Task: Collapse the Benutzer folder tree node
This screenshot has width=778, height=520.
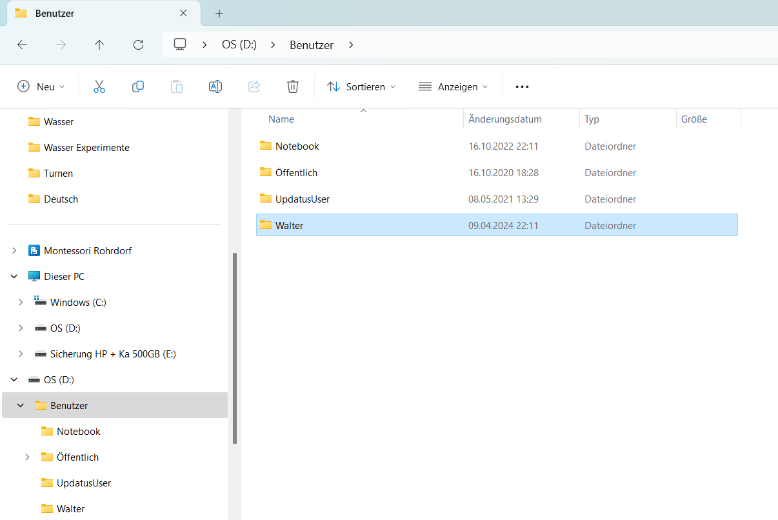Action: coord(21,405)
